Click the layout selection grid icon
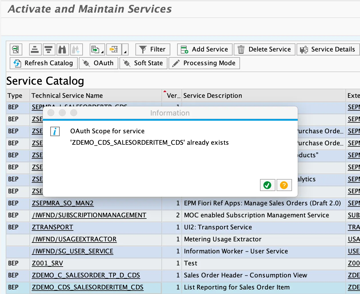360x294 pixels. 114,49
